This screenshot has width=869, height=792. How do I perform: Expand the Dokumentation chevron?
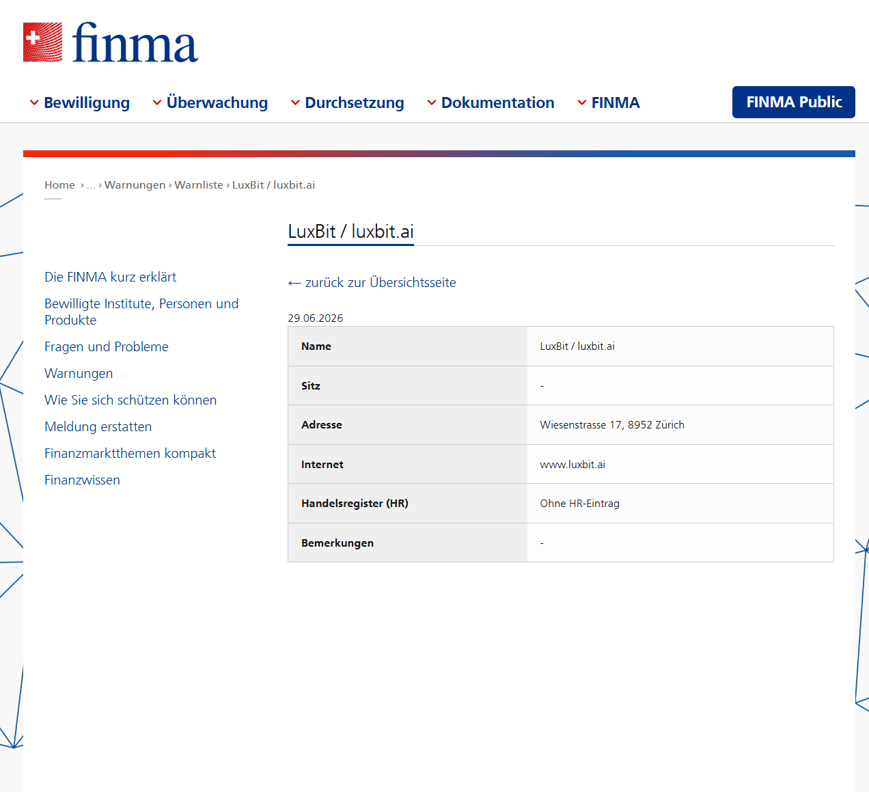432,103
